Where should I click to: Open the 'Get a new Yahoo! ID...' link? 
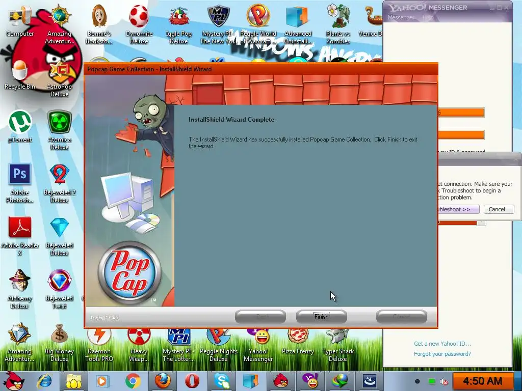pos(442,344)
